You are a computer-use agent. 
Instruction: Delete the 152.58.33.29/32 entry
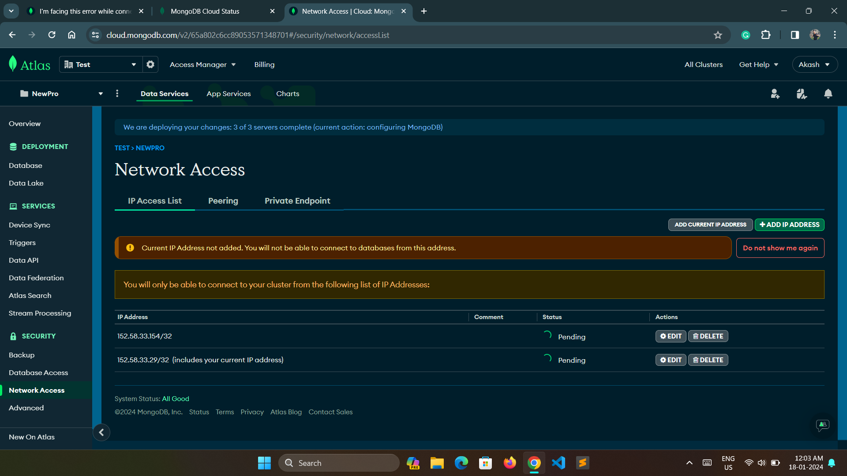(708, 360)
